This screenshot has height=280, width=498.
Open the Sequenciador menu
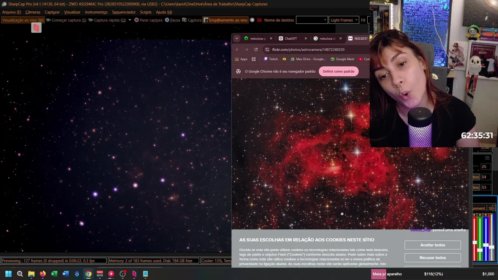pos(124,12)
